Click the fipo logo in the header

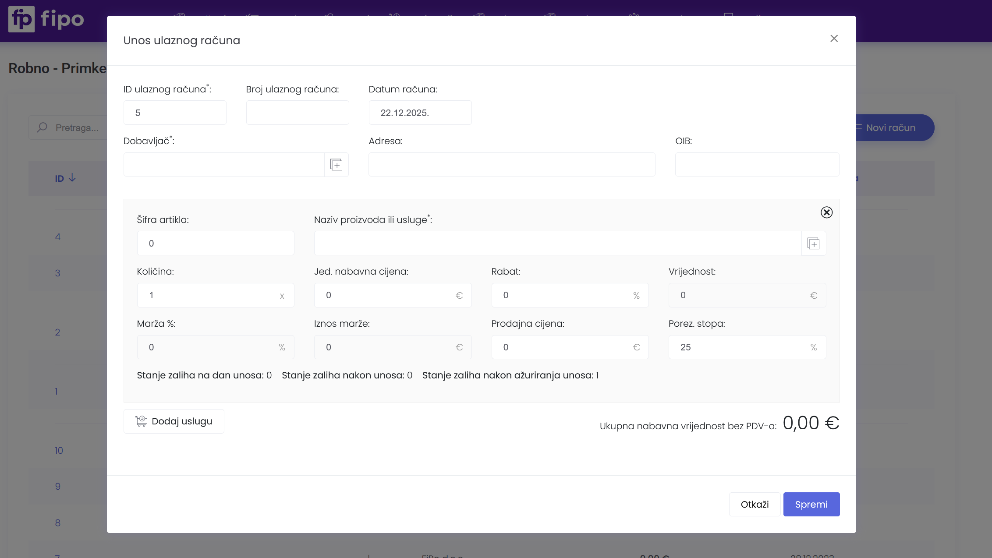[46, 19]
